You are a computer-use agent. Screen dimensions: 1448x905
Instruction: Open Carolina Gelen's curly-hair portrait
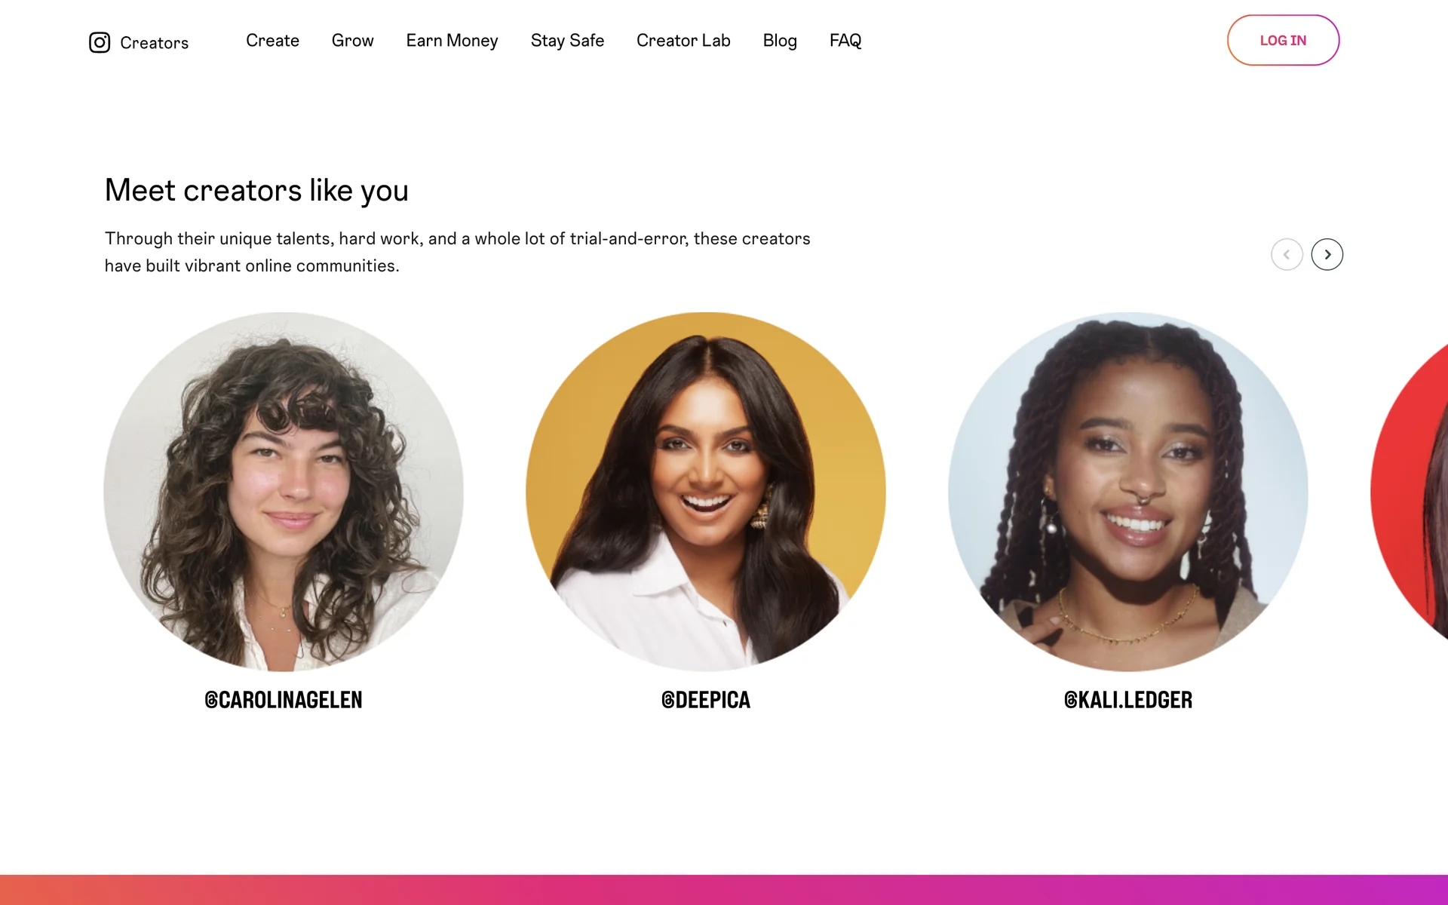pyautogui.click(x=284, y=492)
